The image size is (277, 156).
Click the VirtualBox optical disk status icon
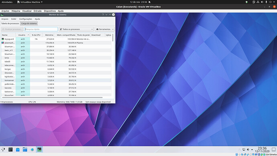click(240, 154)
